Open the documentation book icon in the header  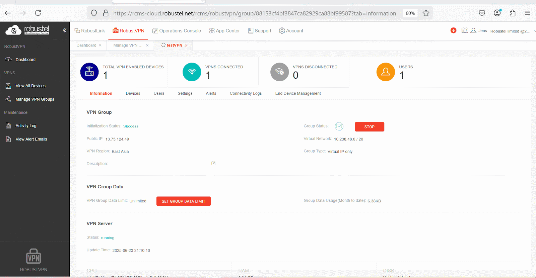point(465,30)
